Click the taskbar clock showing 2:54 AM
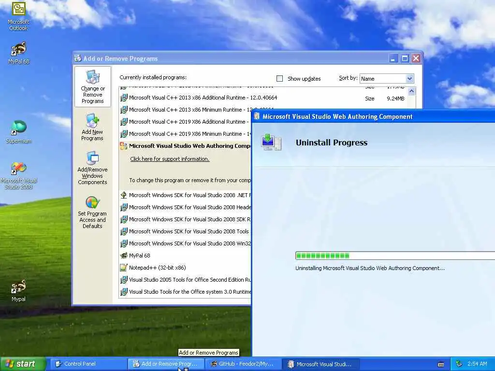Viewport: 495px width, 371px height. (477, 364)
